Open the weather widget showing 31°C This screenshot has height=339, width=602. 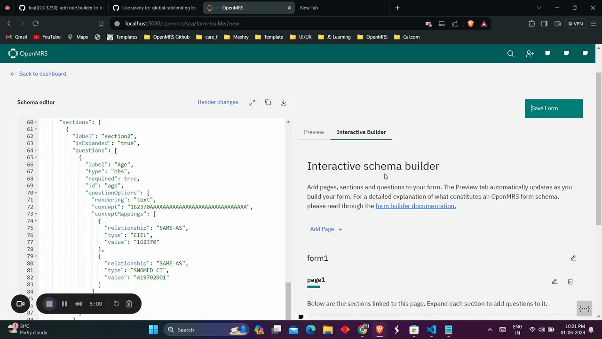point(28,330)
